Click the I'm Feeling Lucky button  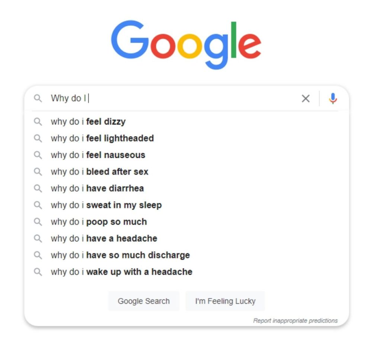click(225, 300)
